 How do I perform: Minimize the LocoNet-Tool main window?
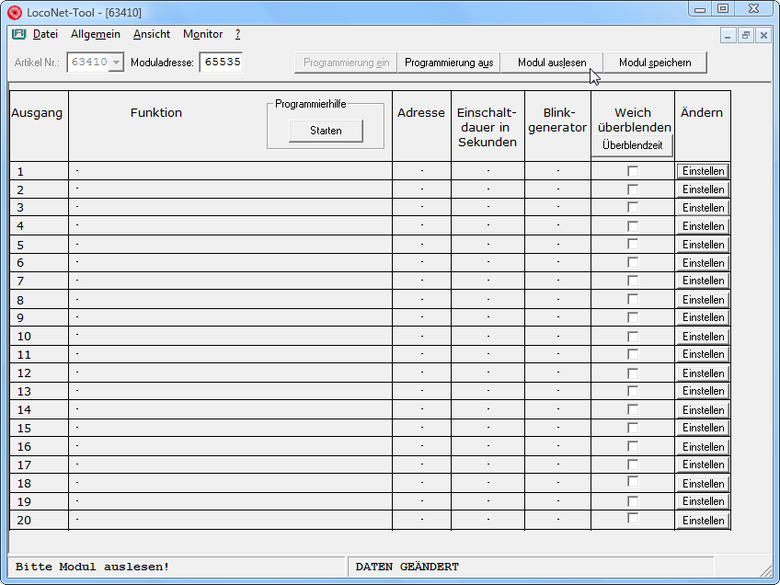tap(700, 9)
